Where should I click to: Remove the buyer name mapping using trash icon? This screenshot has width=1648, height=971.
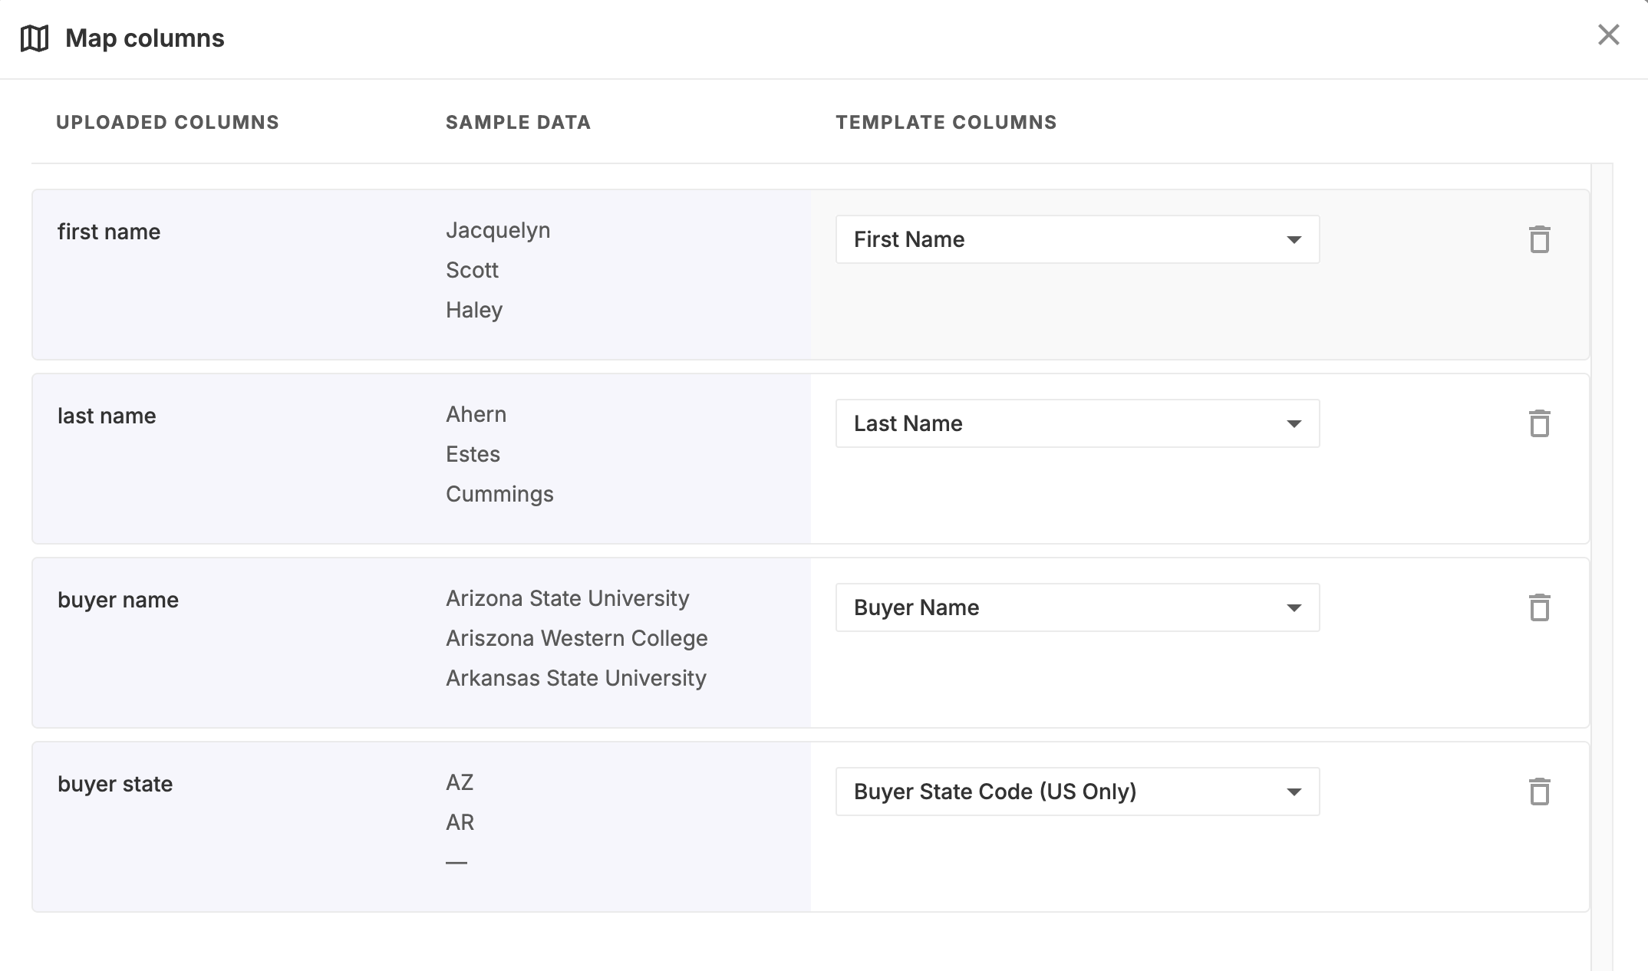pos(1541,607)
